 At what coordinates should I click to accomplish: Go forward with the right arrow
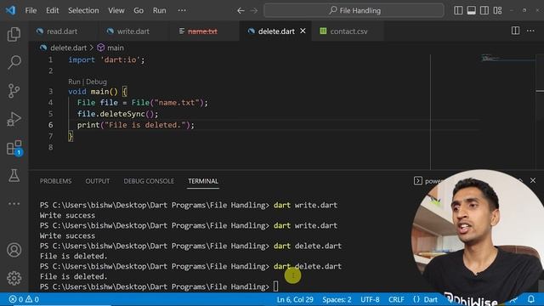point(254,11)
